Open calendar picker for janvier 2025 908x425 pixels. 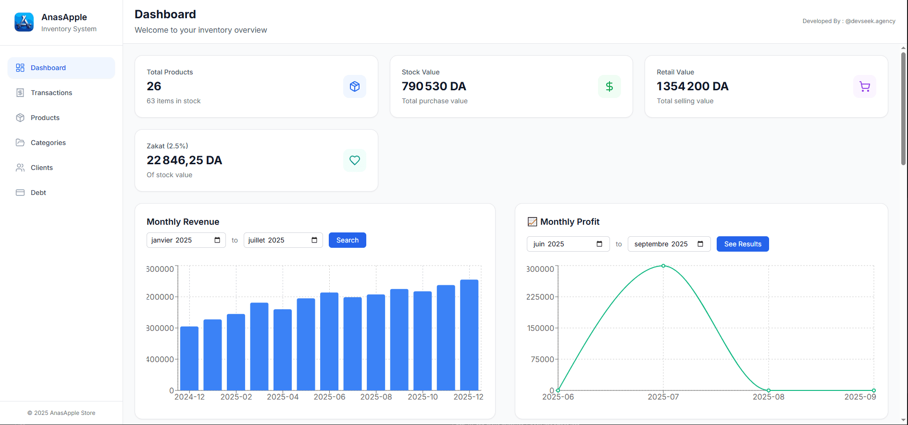pos(217,240)
